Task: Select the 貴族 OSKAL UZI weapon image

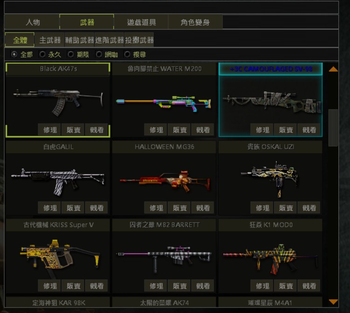Action: coord(270,179)
